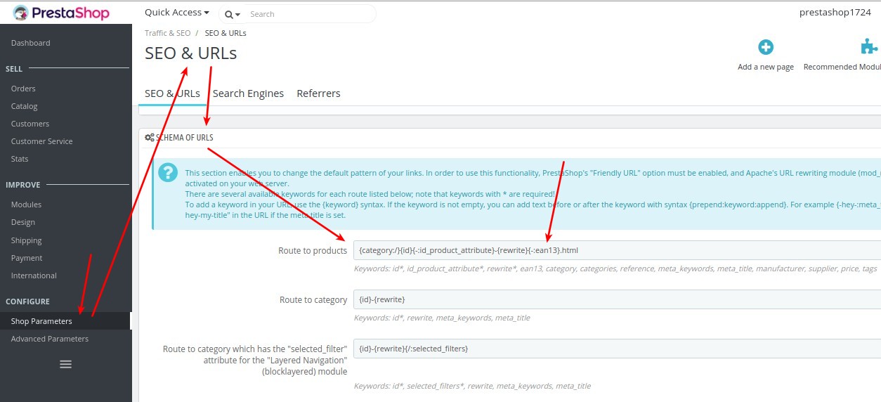881x402 pixels.
Task: Click the Route to category label
Action: coord(313,299)
